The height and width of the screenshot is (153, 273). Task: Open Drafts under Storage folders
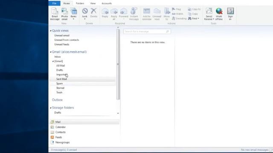[x=58, y=113]
